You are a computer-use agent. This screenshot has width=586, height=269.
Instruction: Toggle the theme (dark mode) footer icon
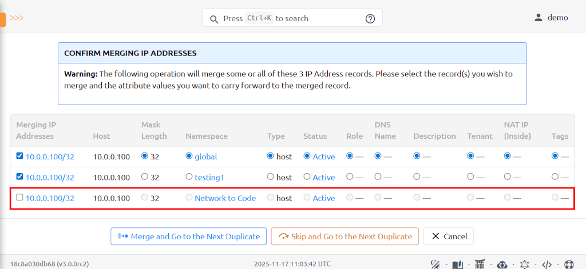[x=435, y=264]
